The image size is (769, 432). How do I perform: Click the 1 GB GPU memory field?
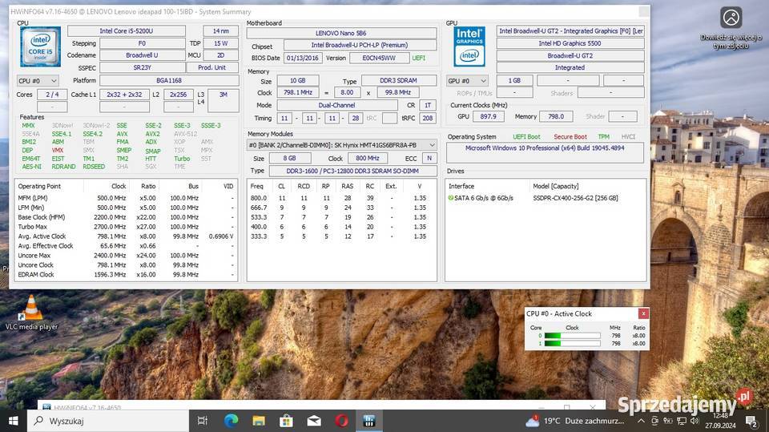(514, 80)
